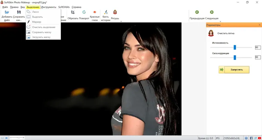Screen dimensions: 262x140
Task: Click the Загрузить маску icon
Action: pos(28,37)
